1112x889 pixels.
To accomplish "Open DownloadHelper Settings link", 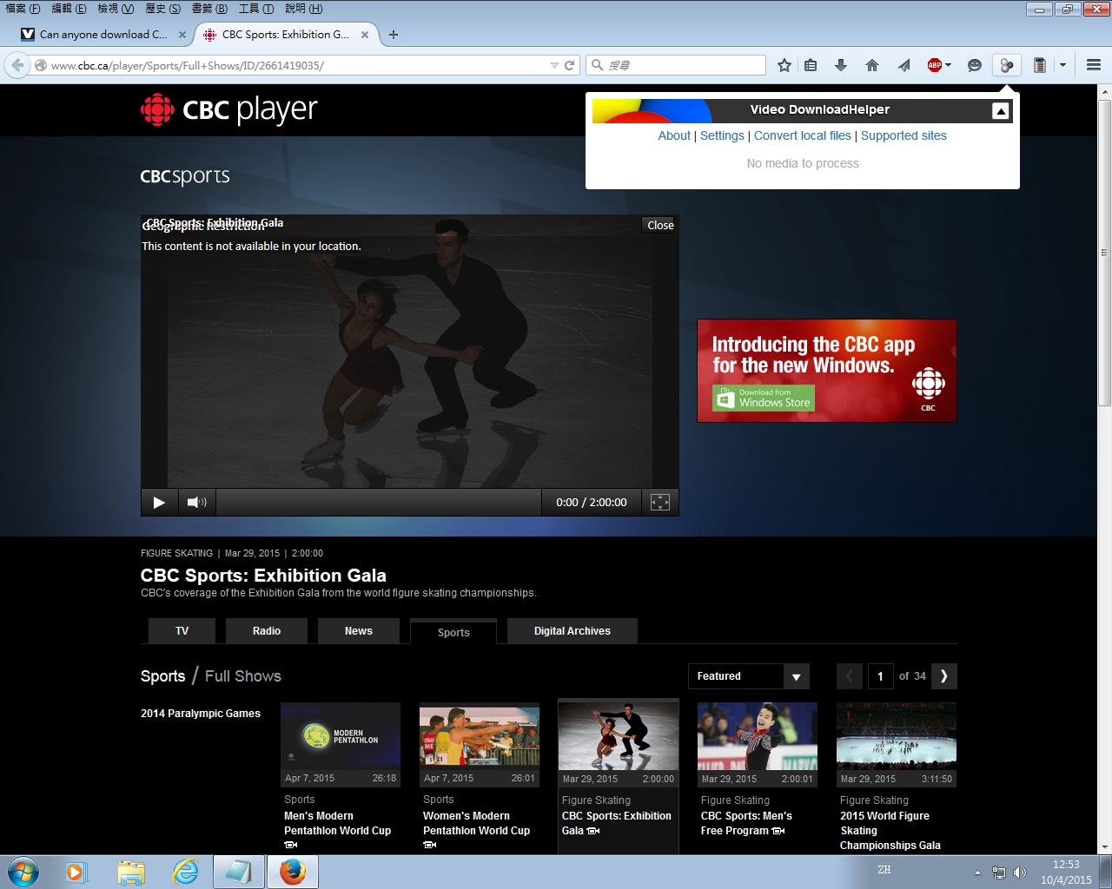I will (x=722, y=135).
